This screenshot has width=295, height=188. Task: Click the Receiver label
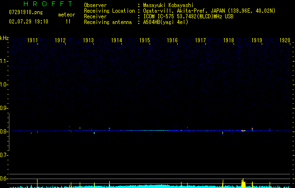point(95,16)
